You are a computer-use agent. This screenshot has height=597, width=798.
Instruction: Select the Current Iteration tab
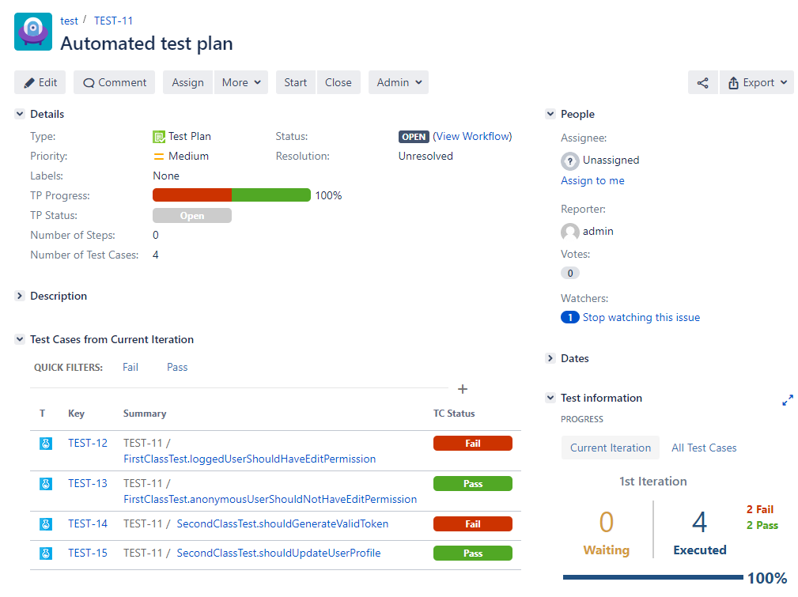pyautogui.click(x=610, y=448)
